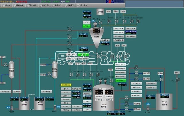The height and width of the screenshot is (116, 184).
Task: Click the SV1103 valve symbol
Action: tap(138, 21)
